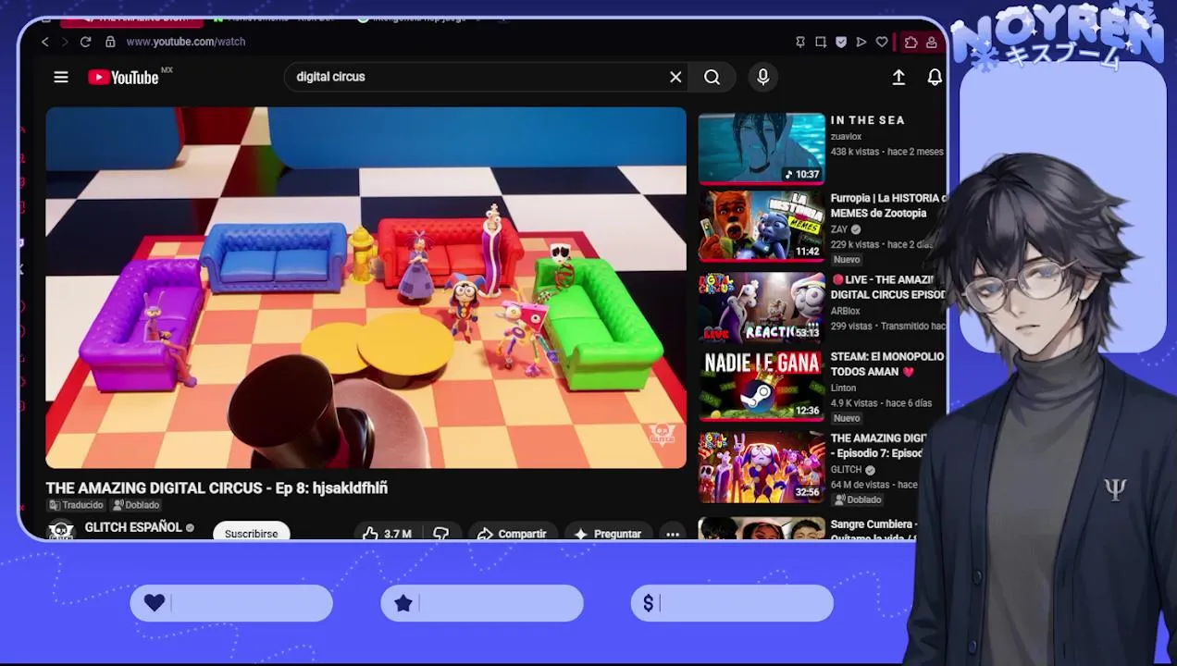
Task: Open the three-dot more actions menu
Action: tap(673, 534)
